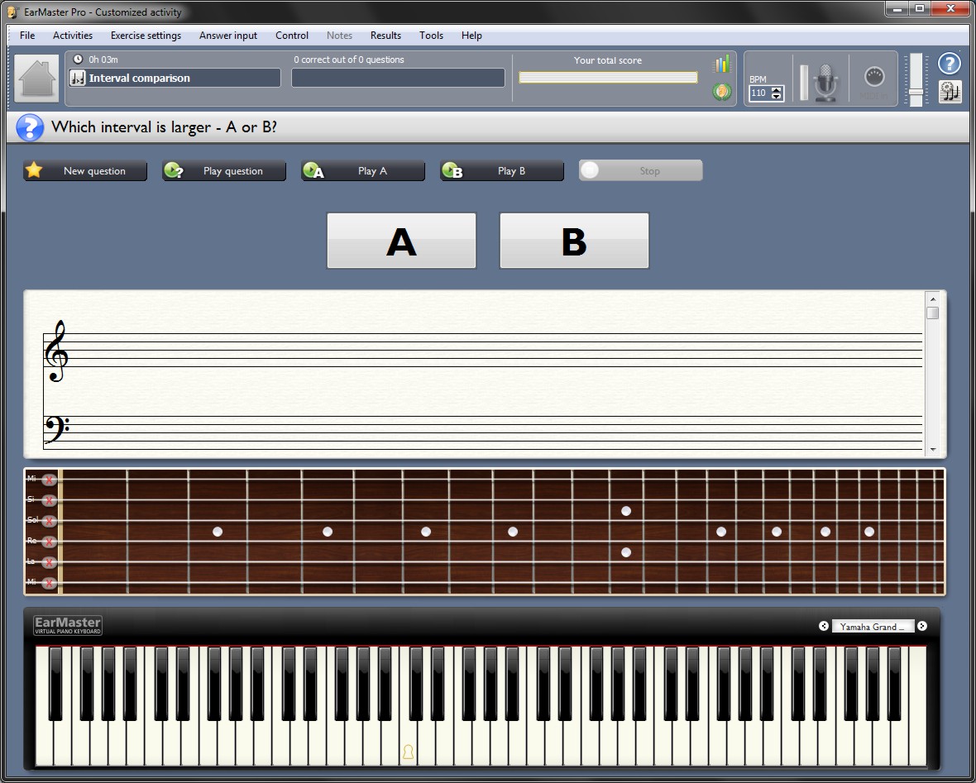The width and height of the screenshot is (976, 783).
Task: Toggle the La string X button
Action: coord(50,562)
